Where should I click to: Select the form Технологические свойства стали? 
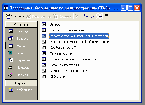[x=75, y=59]
